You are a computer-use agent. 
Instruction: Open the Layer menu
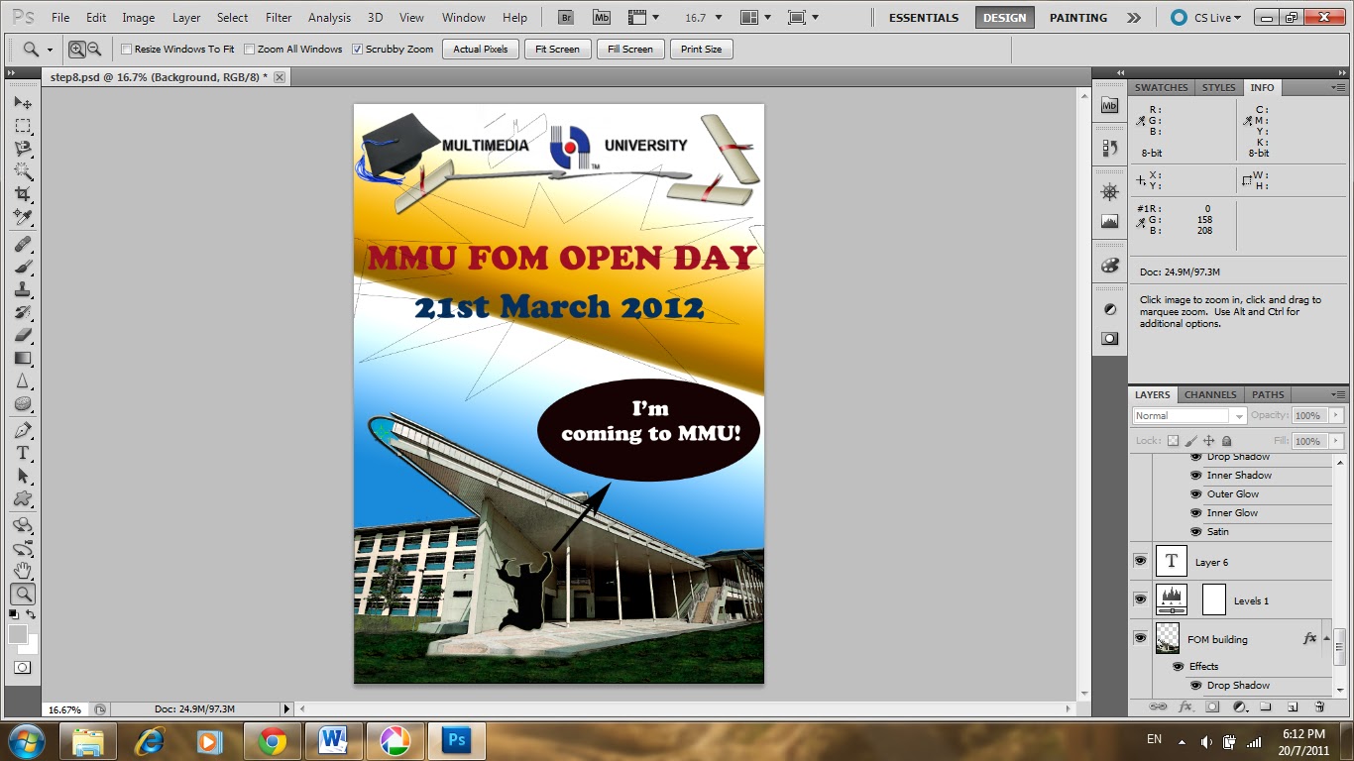pos(186,18)
